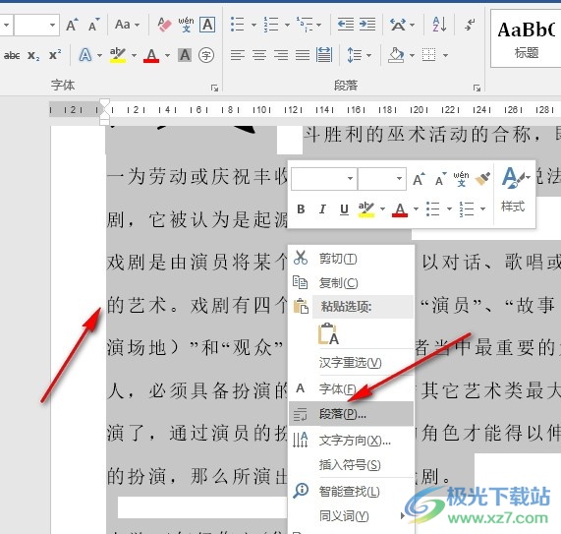Apply highlight in mini toolbar

tap(366, 208)
